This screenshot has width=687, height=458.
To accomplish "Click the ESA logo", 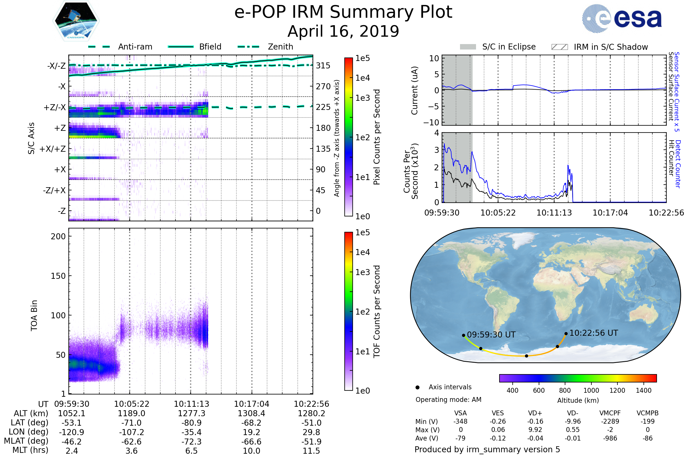I will (x=621, y=18).
